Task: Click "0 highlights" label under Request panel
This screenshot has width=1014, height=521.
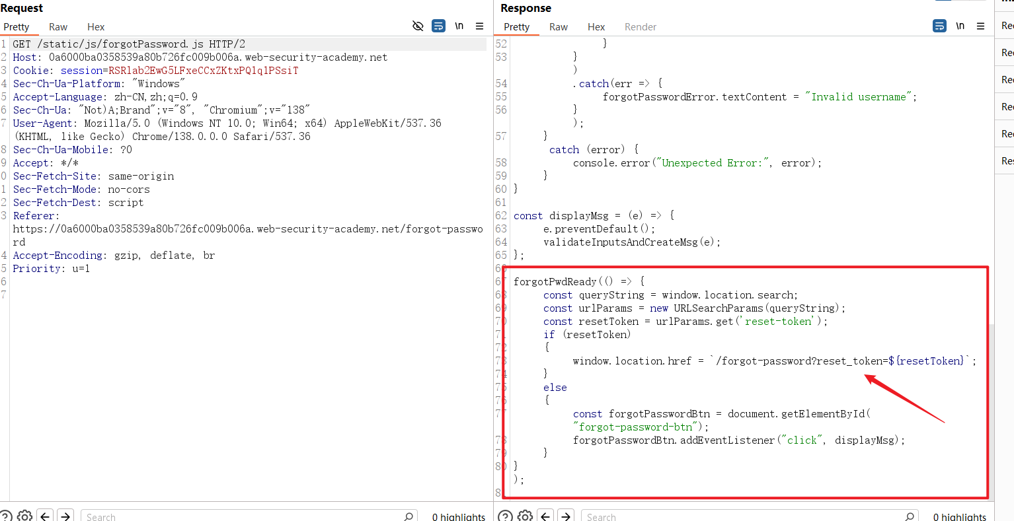Action: click(459, 517)
